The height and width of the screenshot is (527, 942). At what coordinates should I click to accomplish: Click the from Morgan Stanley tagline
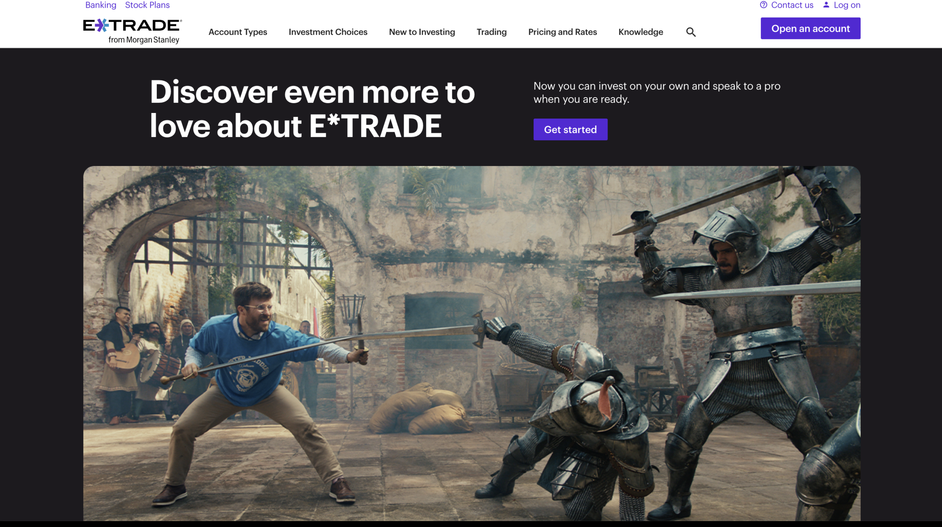click(x=144, y=40)
